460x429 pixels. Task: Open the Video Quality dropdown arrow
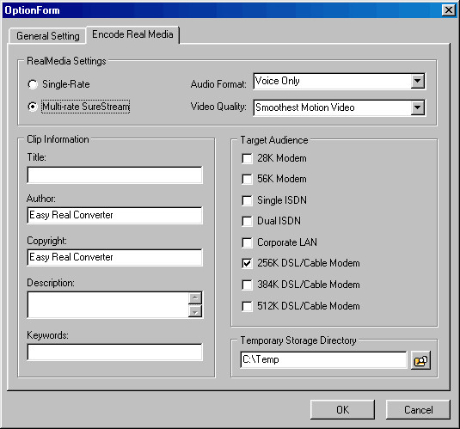(418, 107)
